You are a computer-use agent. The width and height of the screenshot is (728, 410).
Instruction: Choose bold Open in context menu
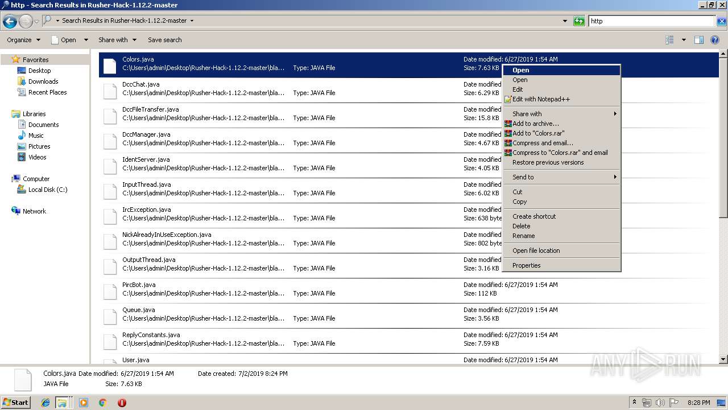pyautogui.click(x=561, y=70)
